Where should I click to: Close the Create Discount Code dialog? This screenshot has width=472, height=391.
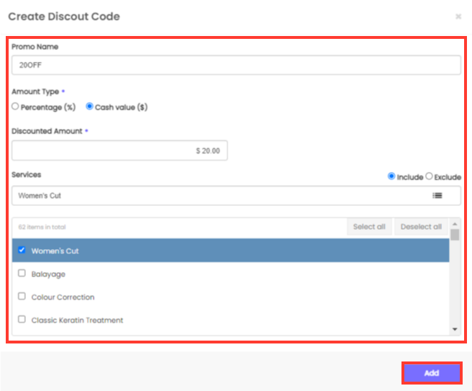click(458, 17)
